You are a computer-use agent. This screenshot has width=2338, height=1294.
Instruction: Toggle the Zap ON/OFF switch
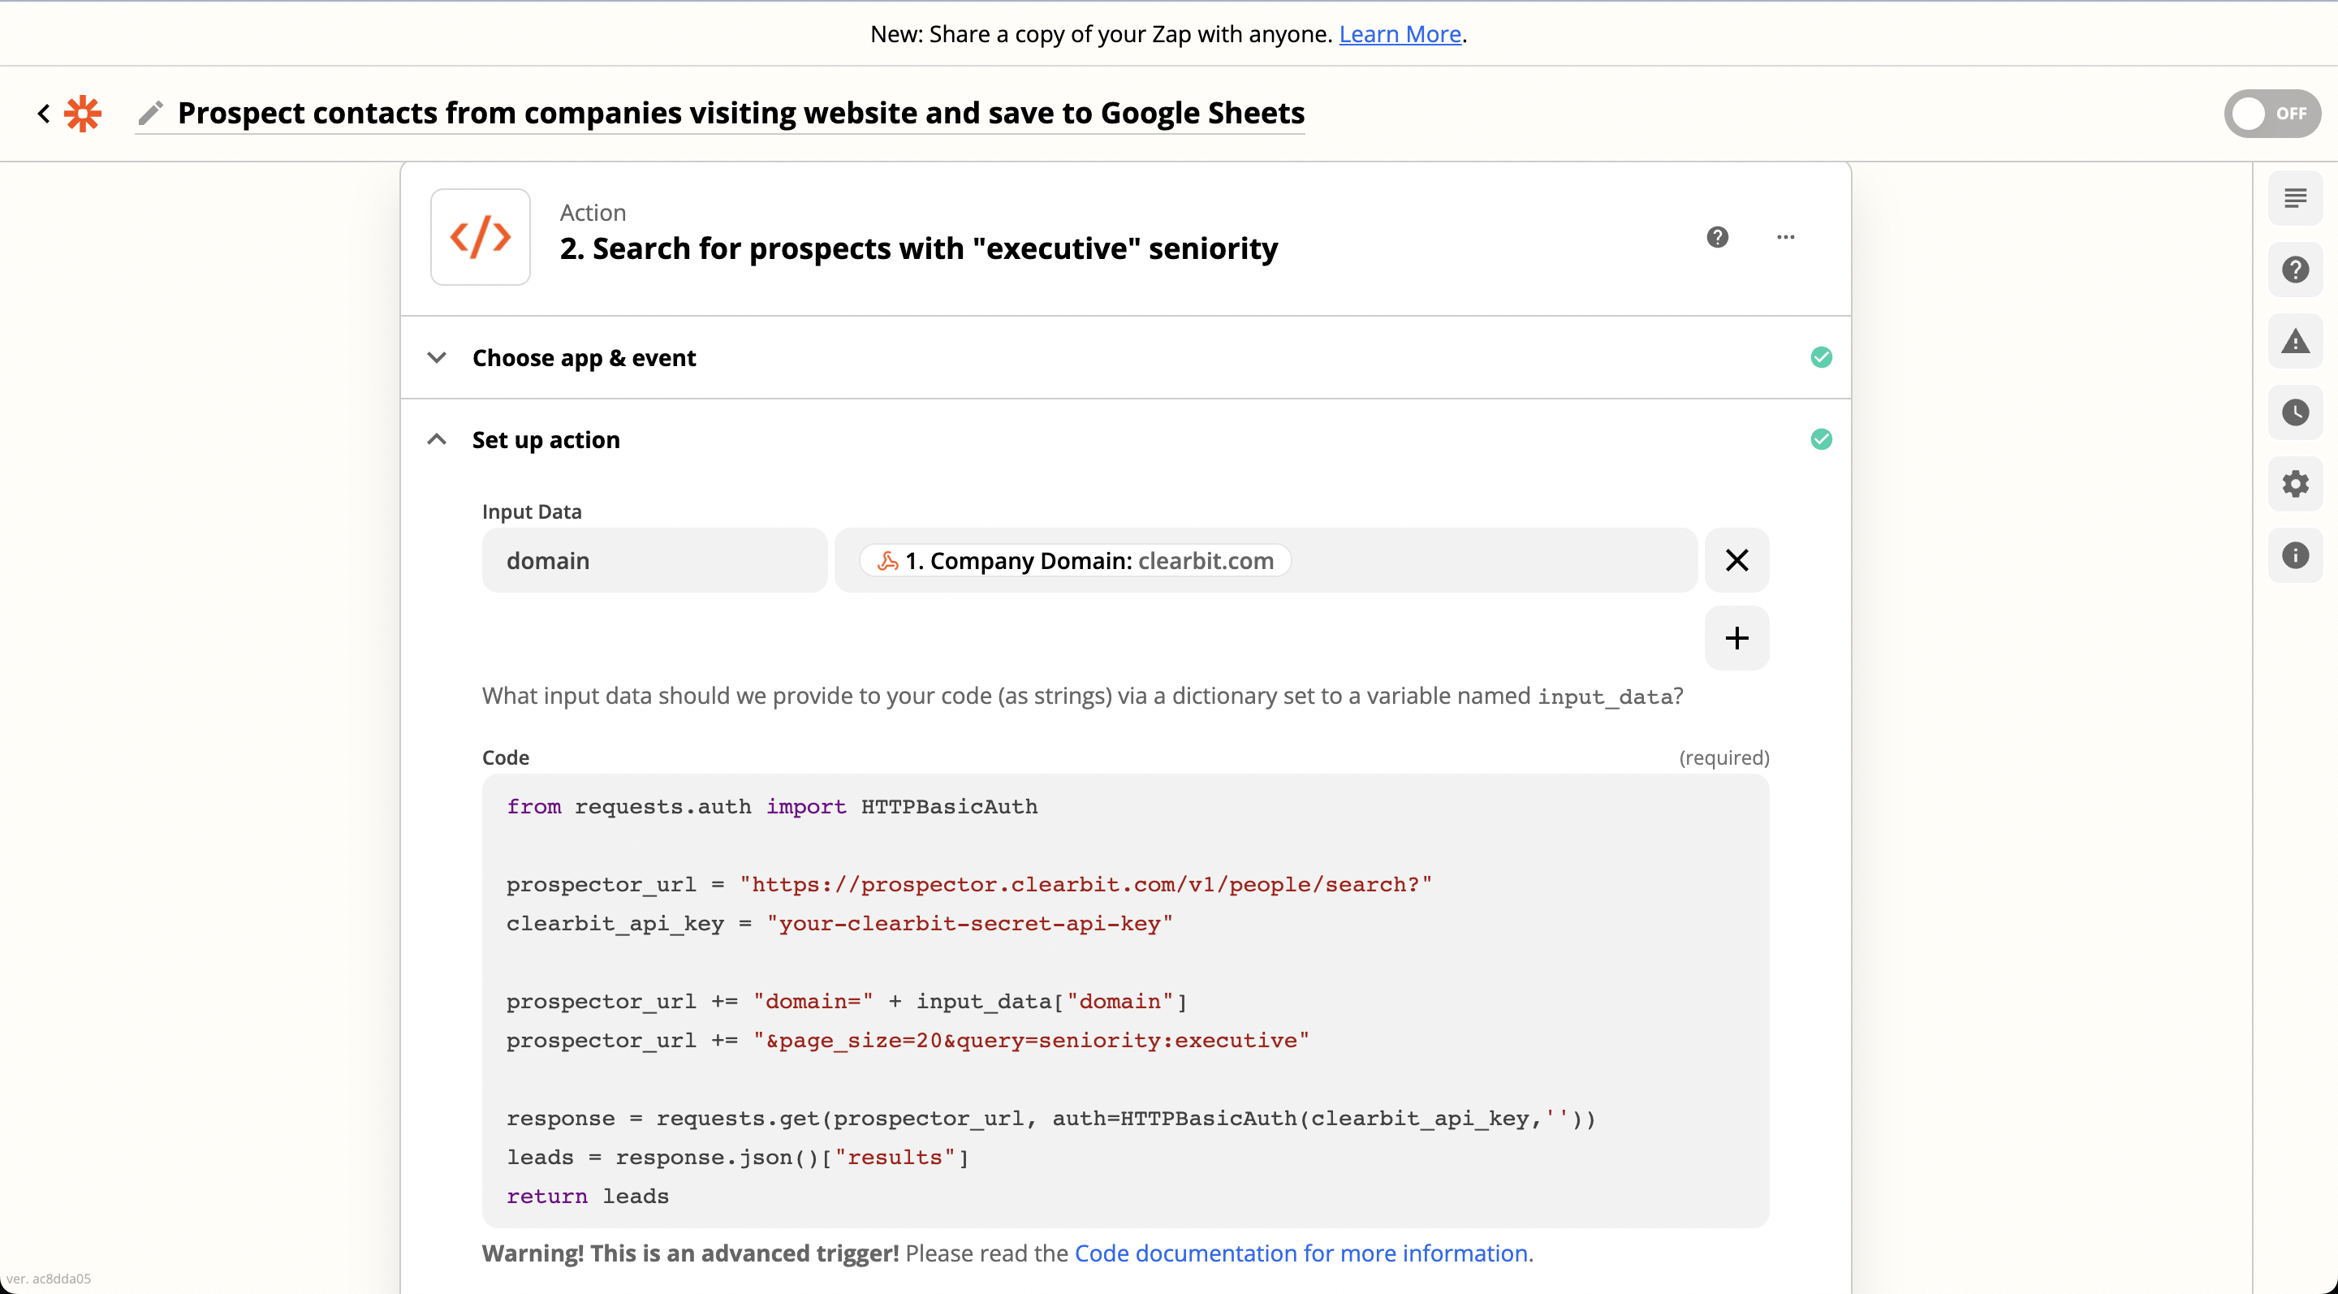2271,114
